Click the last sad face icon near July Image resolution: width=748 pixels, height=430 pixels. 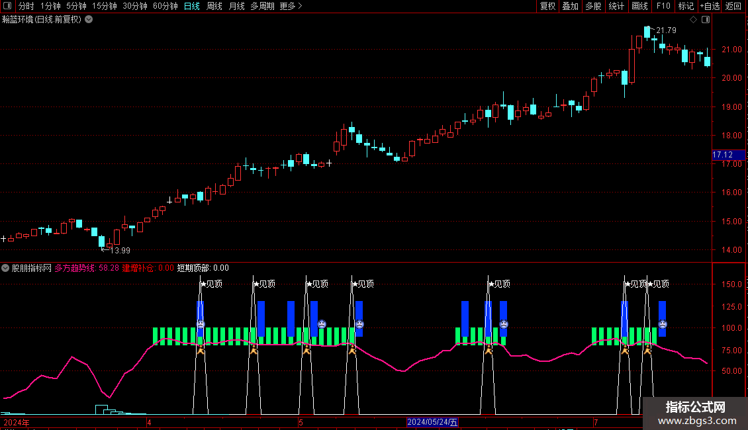663,324
